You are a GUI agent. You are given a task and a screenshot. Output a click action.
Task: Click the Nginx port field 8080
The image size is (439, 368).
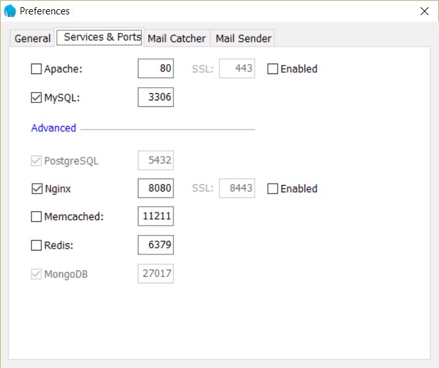click(156, 189)
